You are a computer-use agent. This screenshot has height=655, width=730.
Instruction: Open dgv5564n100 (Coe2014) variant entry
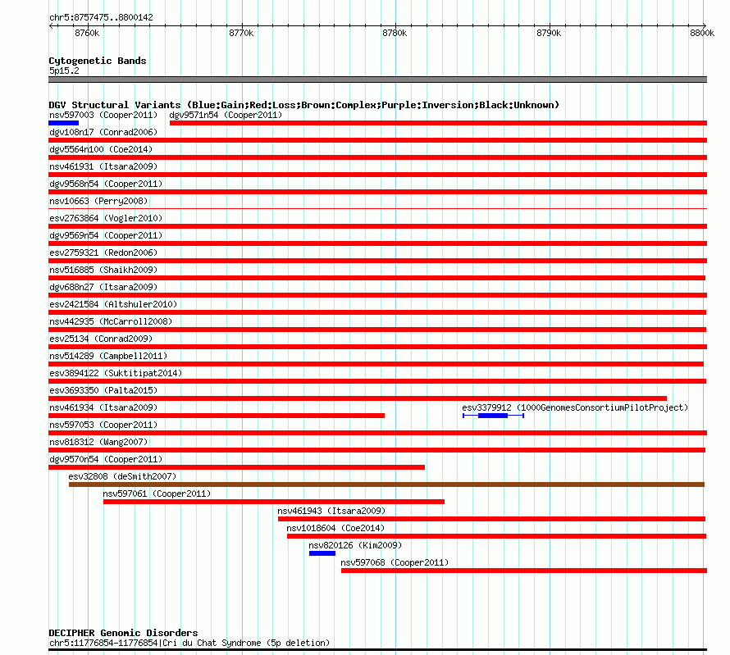(101, 149)
